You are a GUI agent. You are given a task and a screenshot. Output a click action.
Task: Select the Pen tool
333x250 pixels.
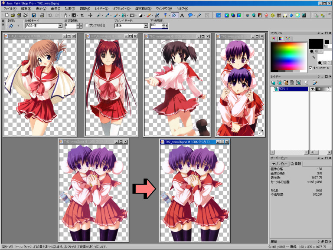(x=199, y=15)
